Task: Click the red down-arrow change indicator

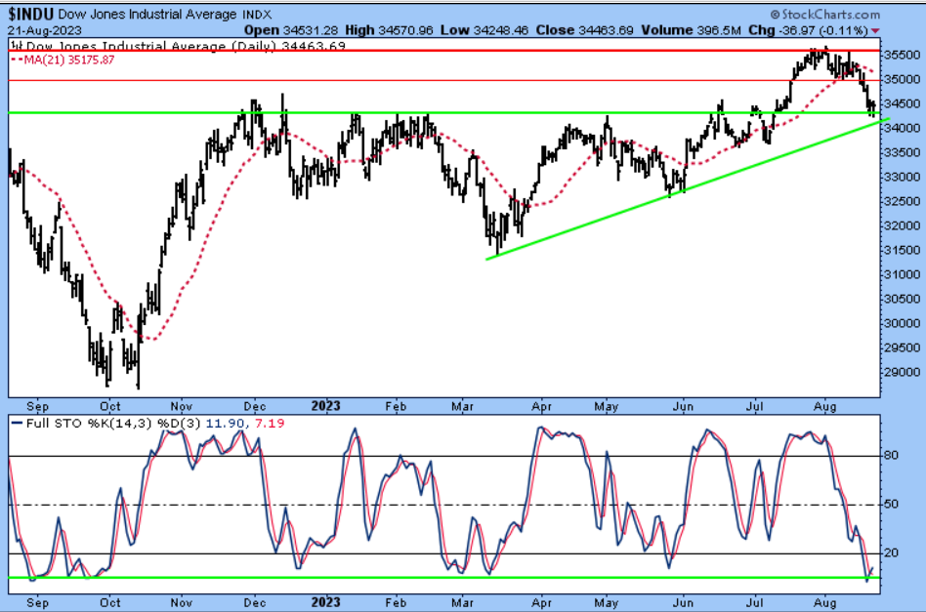Action: 875,30
